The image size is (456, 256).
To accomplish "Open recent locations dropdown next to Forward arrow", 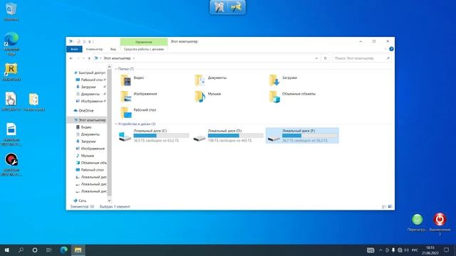I will pos(83,58).
